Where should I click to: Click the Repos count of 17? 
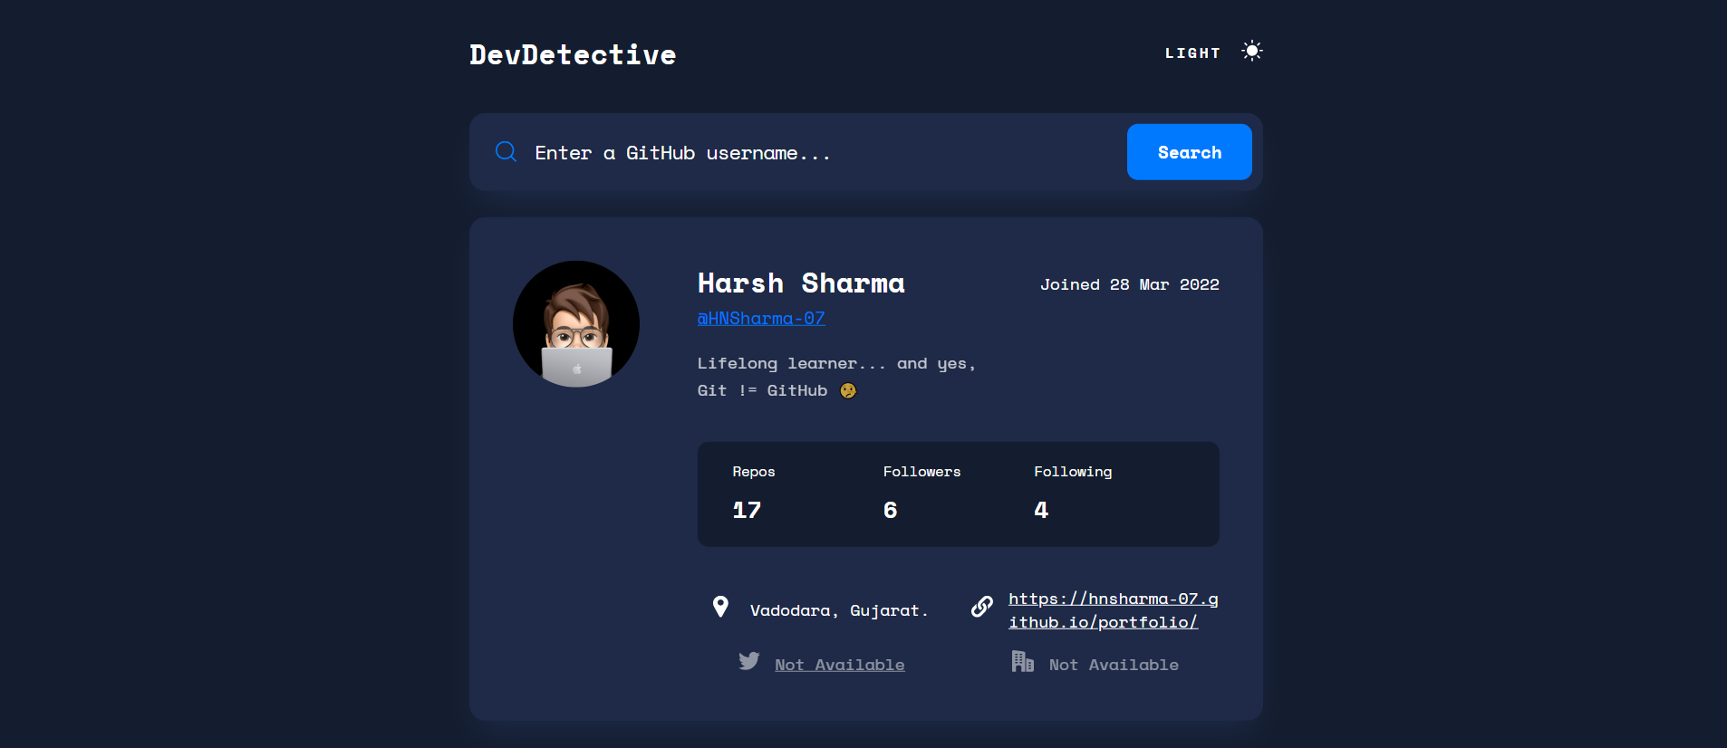pos(747,511)
